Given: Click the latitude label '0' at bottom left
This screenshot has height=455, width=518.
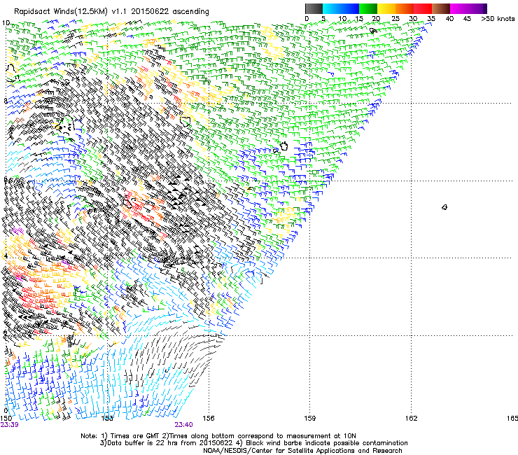Looking at the screenshot, I should click(x=6, y=411).
